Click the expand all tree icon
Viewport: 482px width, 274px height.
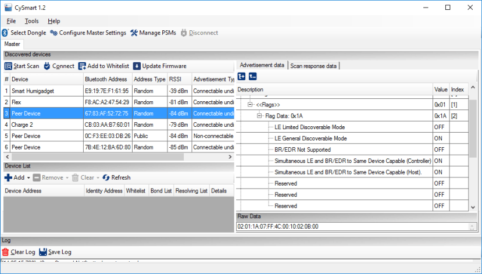(242, 76)
